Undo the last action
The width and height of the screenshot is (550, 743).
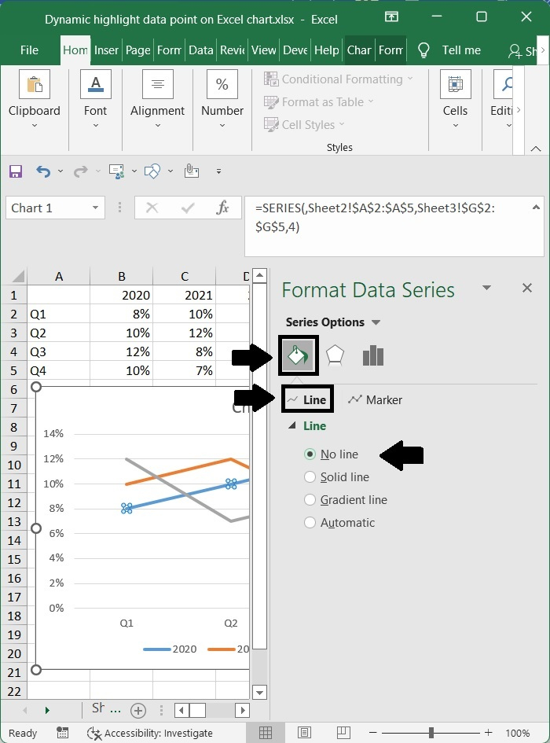(43, 171)
